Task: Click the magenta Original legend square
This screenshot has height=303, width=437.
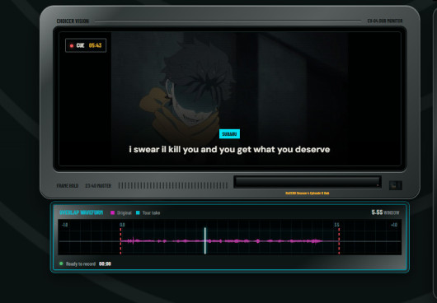Action: (x=113, y=212)
